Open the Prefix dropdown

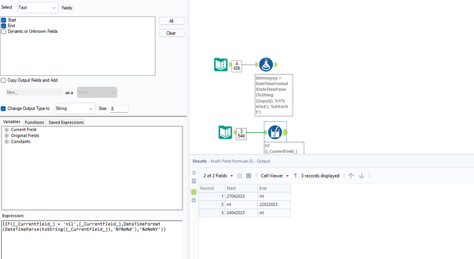(x=97, y=92)
